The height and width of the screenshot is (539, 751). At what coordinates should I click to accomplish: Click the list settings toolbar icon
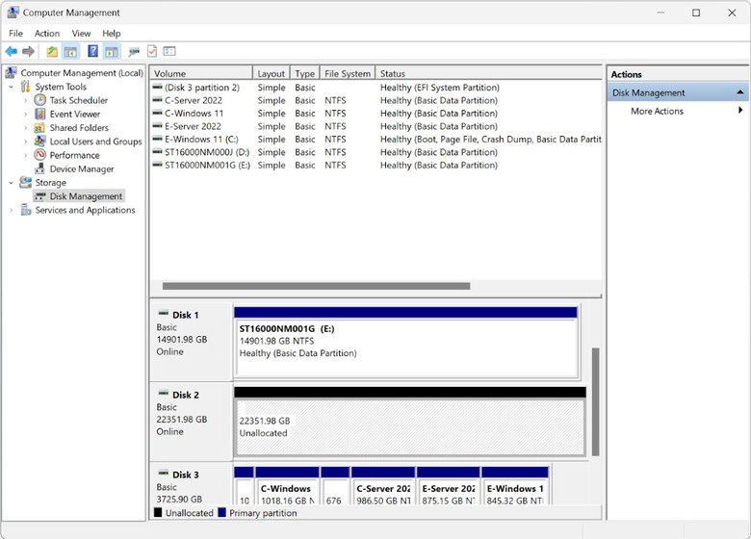169,51
